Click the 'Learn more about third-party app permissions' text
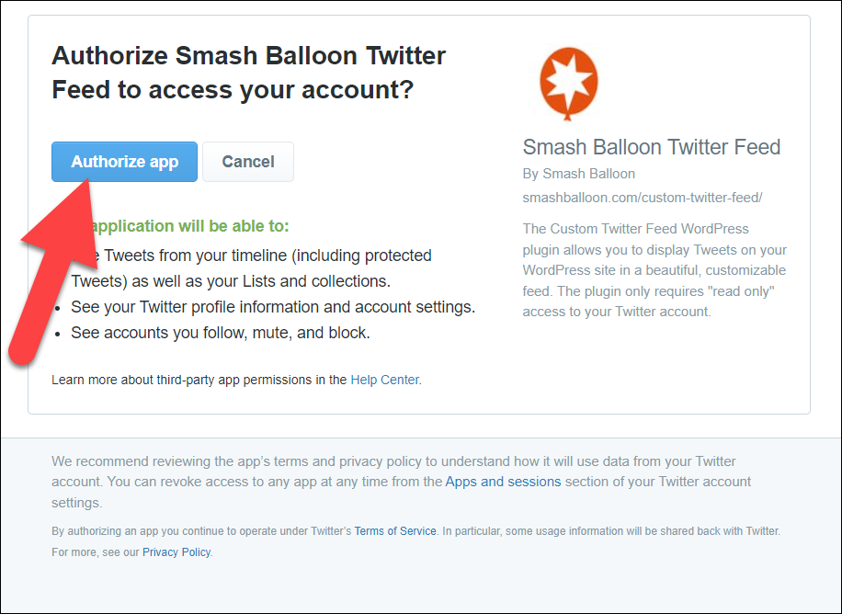The height and width of the screenshot is (614, 842). coord(199,380)
